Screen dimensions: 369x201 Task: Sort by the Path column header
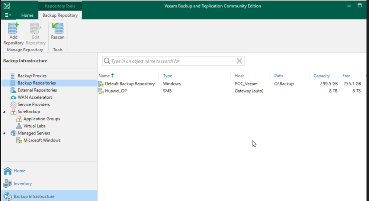click(278, 76)
